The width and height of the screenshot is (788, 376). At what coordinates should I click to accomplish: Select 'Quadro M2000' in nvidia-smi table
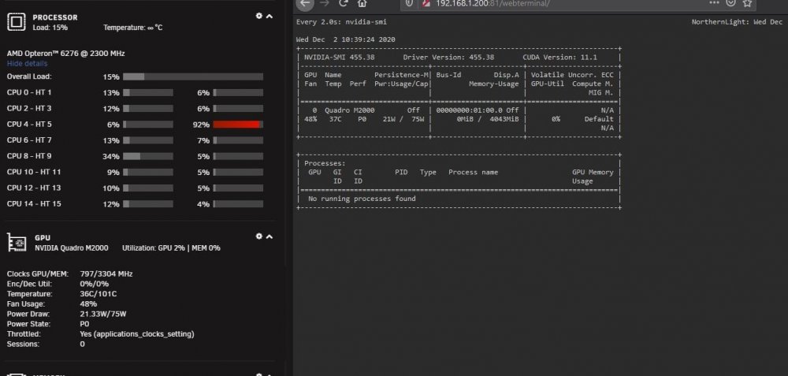(350, 110)
